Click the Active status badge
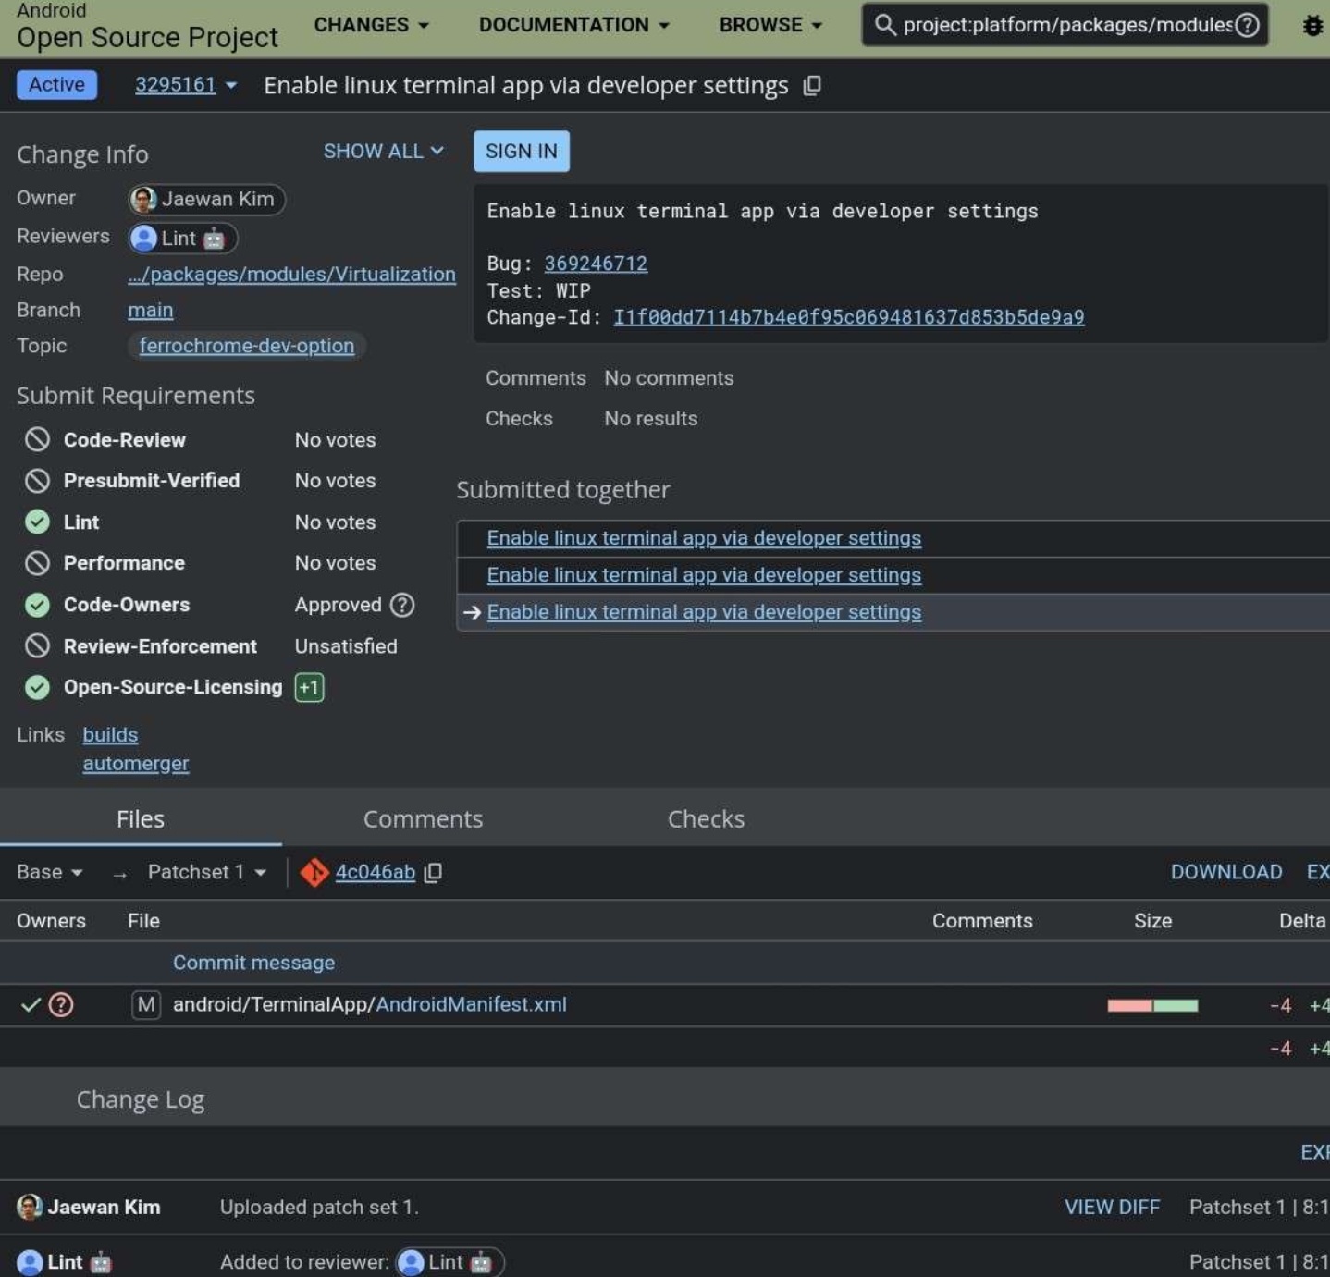1330x1277 pixels. [x=56, y=85]
